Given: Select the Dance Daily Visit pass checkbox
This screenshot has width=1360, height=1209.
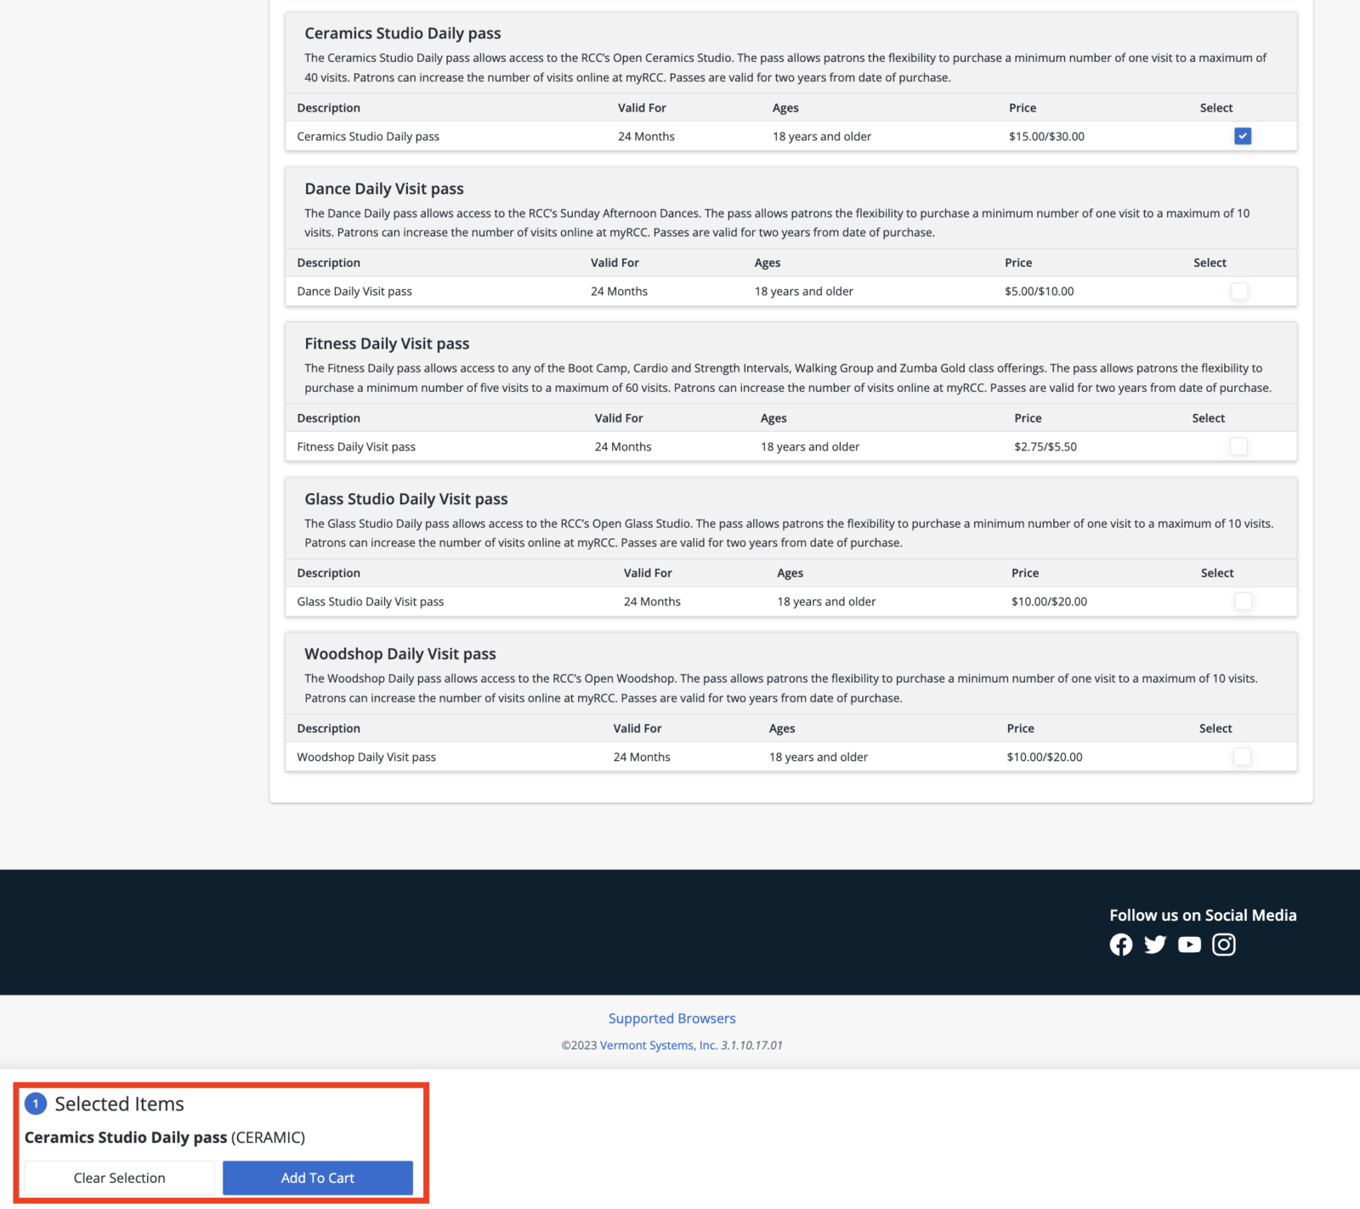Looking at the screenshot, I should click(x=1239, y=292).
